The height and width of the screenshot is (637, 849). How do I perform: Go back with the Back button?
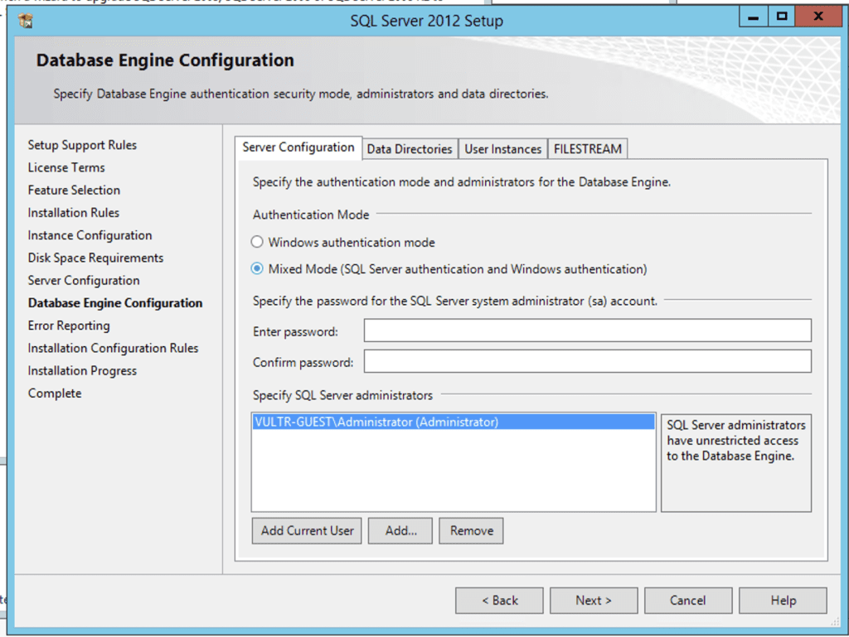[x=499, y=601]
